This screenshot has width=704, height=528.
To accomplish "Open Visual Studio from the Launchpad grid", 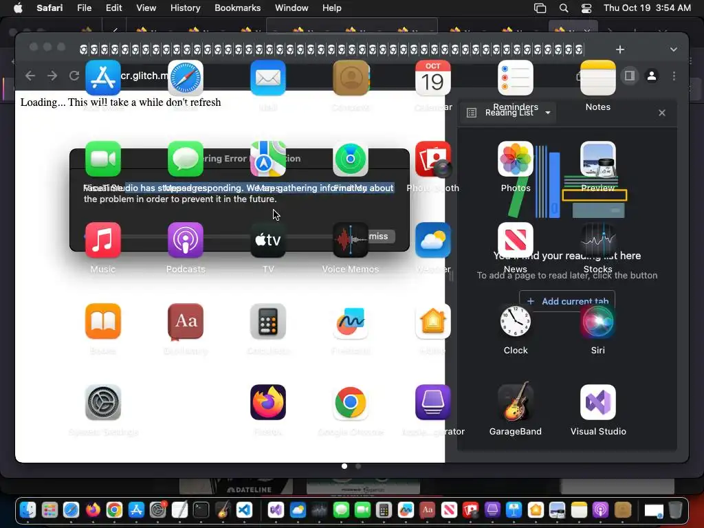I will coord(598,402).
